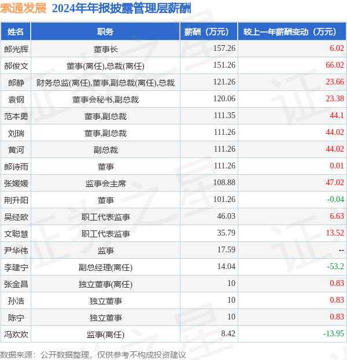Viewport: 347px width, 360px height.
Task: Click the salary value 35.79
Action: click(x=226, y=233)
